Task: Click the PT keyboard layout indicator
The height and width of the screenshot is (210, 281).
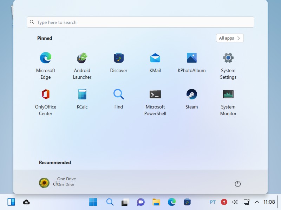Action: tap(213, 202)
